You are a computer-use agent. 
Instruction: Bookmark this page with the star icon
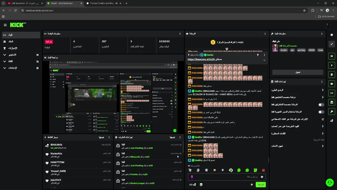[x=304, y=11]
